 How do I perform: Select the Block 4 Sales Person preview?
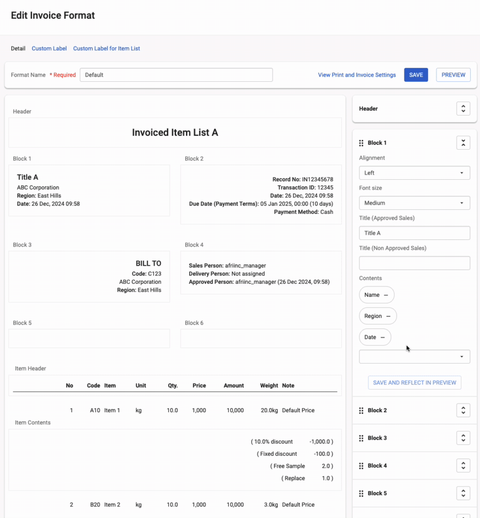[x=261, y=272]
